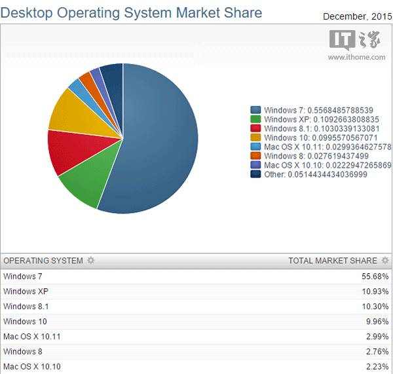Sort by the OPERATING SYSTEM column header
Screen dimensions: 393x374
[x=43, y=261]
